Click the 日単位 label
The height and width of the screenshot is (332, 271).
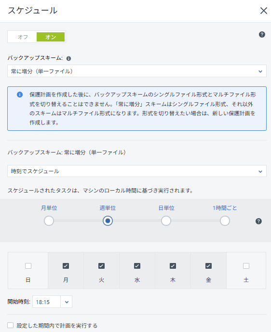[166, 208]
